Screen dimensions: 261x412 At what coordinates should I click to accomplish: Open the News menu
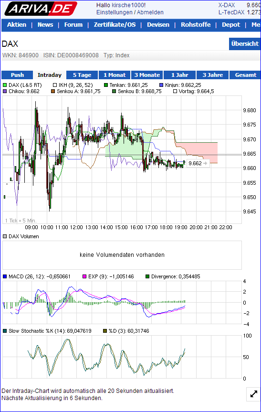coord(45,25)
